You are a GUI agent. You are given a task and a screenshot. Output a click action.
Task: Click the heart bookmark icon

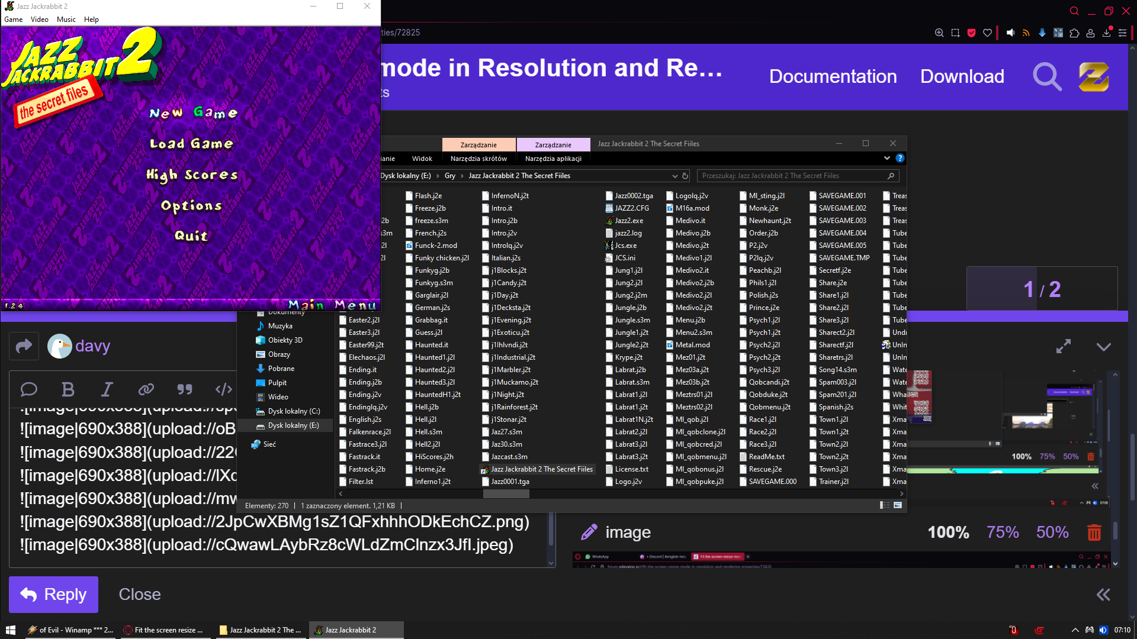tap(987, 33)
